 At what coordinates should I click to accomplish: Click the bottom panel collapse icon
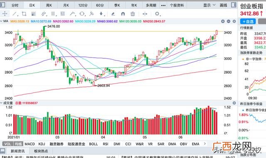(2, 151)
